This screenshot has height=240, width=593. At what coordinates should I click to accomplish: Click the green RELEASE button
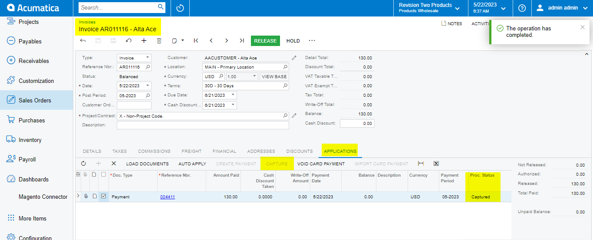[265, 41]
